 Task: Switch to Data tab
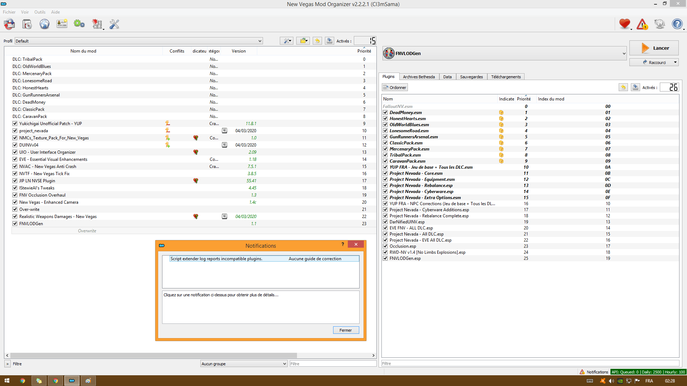click(x=447, y=77)
